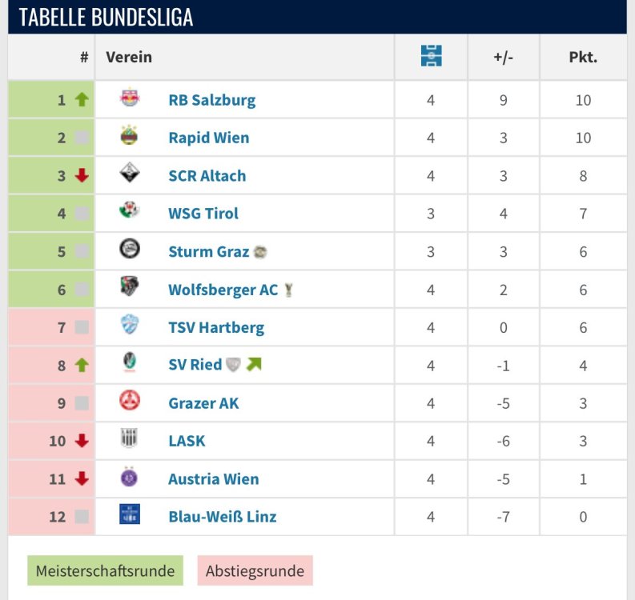Click the Pkt. column header
635x600 pixels.
(x=583, y=58)
